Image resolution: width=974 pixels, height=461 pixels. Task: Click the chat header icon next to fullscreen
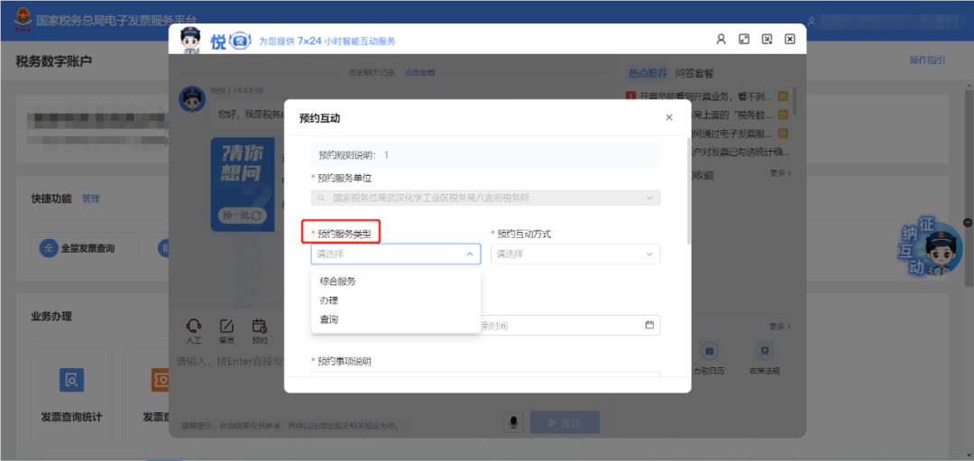(x=767, y=39)
